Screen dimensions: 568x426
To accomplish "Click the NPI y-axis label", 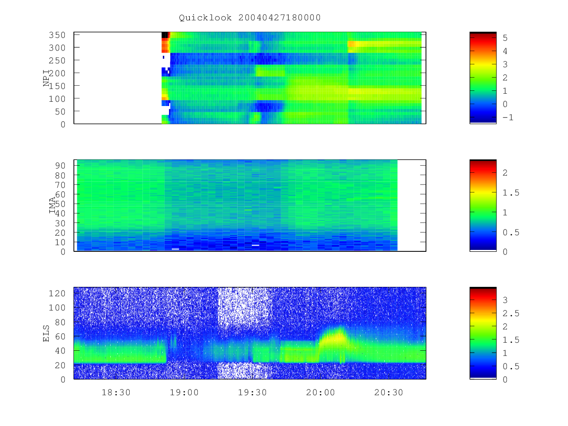I will 46,78.
